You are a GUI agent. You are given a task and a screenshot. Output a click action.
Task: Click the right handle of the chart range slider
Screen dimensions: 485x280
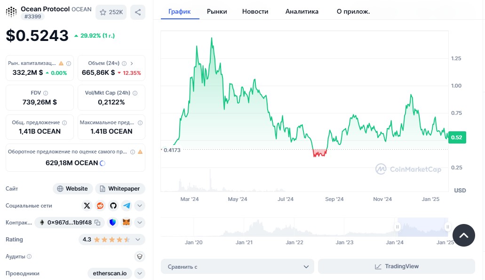click(x=447, y=227)
